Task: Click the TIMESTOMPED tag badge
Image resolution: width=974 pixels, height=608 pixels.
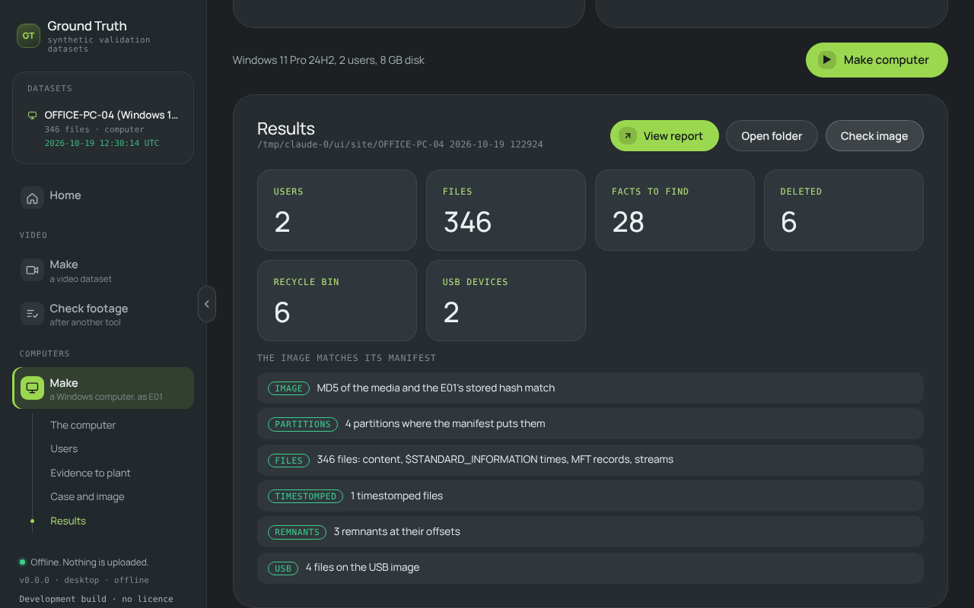Action: click(x=305, y=496)
